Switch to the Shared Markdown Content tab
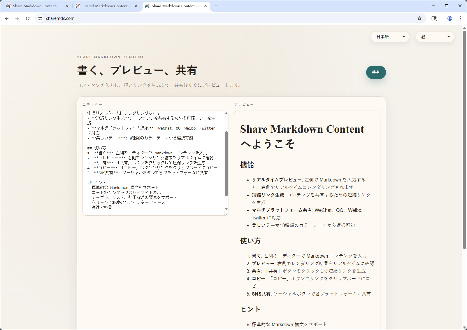Screen dimensions: 467x330 [x=104, y=6]
